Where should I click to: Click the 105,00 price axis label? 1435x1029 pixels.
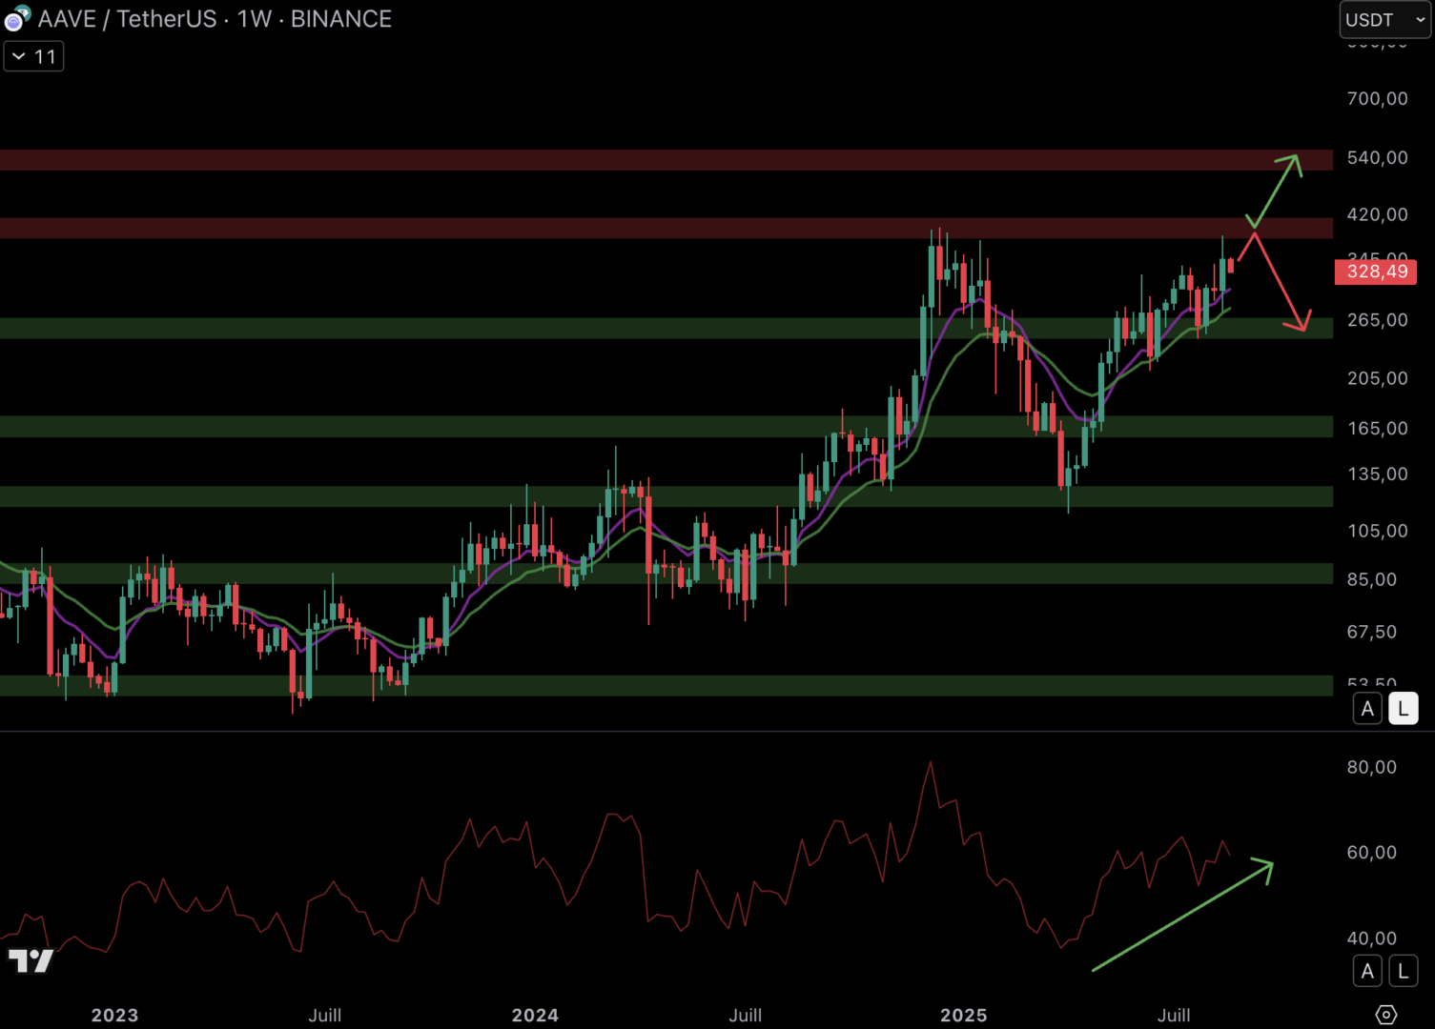[x=1377, y=531]
